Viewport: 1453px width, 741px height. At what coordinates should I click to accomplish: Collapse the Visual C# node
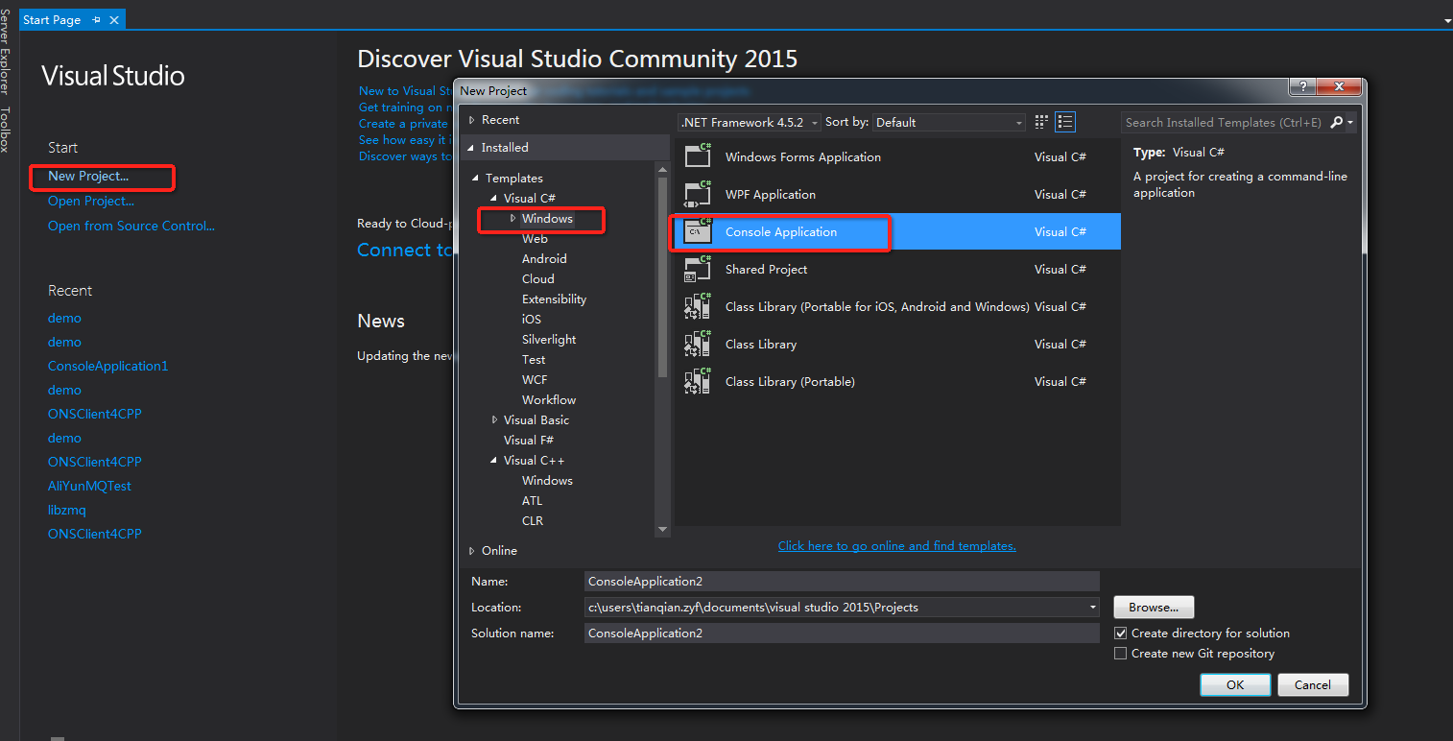coord(494,199)
